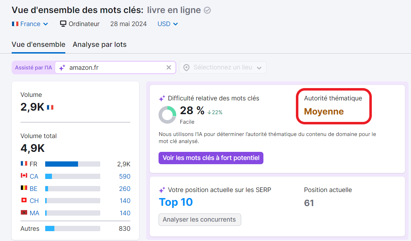Viewport: 411px width, 241px height.
Task: Click the sparkle icon near Votre position actuelle
Action: point(162,190)
